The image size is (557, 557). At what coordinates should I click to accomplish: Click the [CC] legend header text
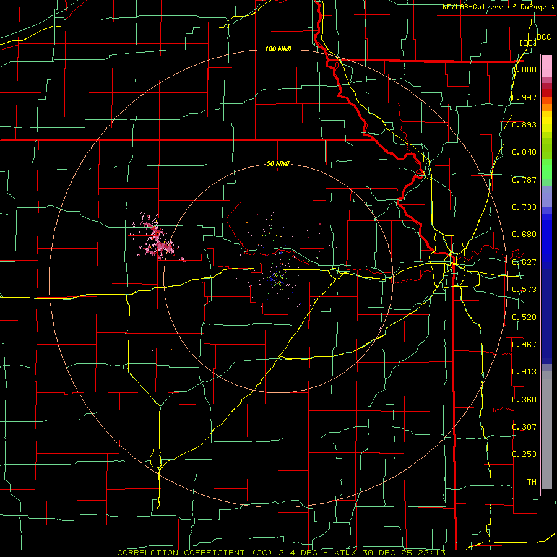click(x=529, y=43)
